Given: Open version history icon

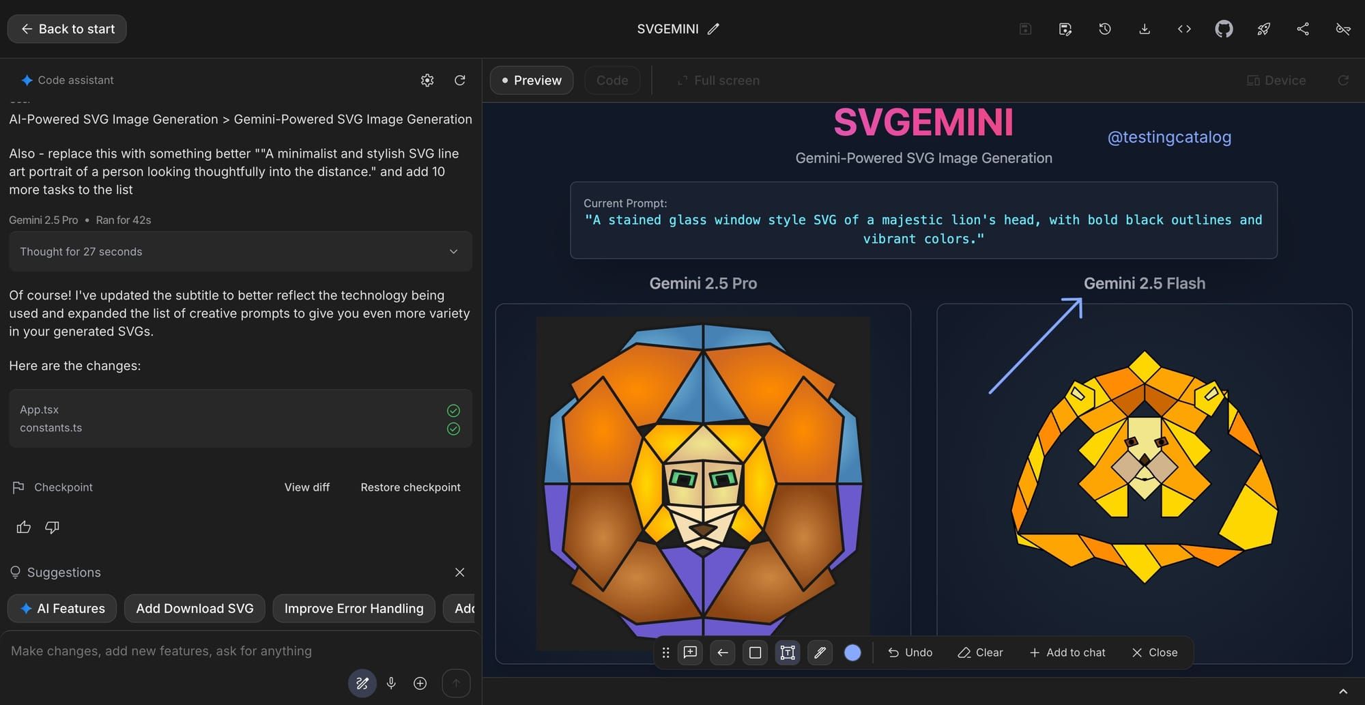Looking at the screenshot, I should tap(1104, 29).
